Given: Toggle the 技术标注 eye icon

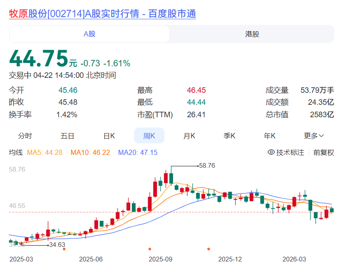Looking at the screenshot, I should tap(271, 152).
